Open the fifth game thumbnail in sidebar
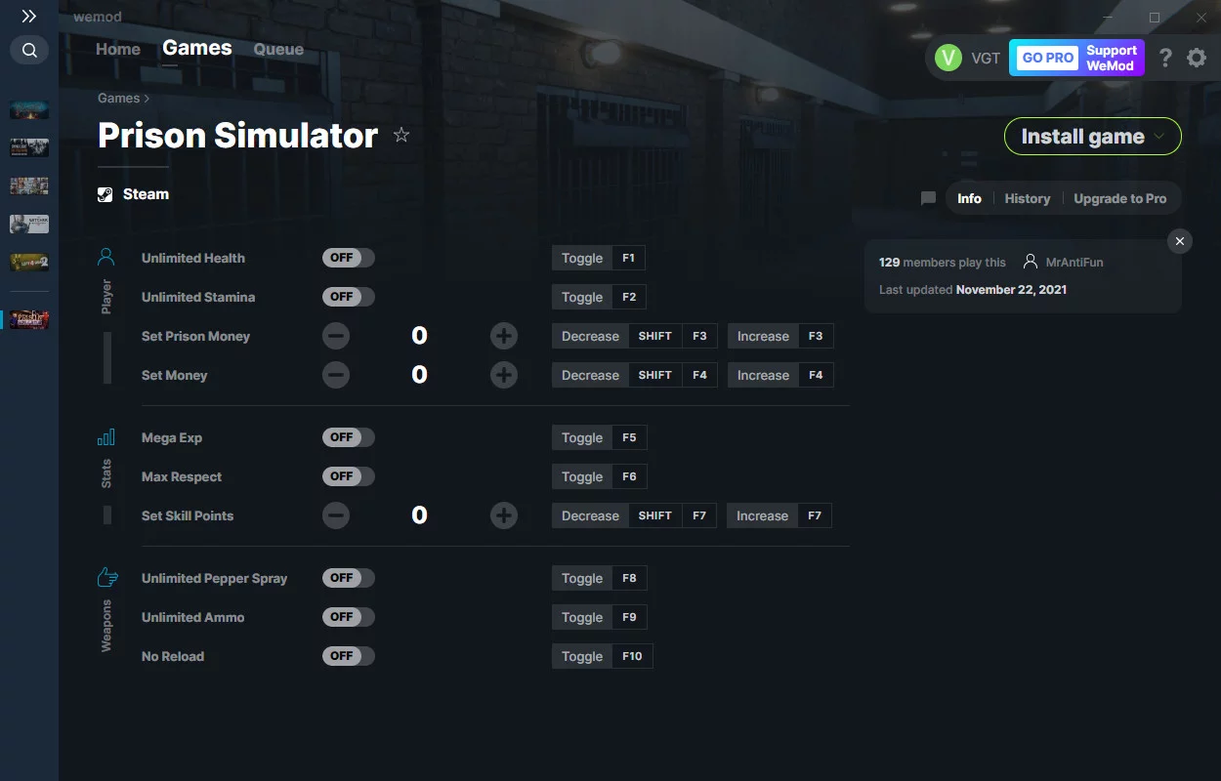The height and width of the screenshot is (781, 1221). pyautogui.click(x=29, y=262)
